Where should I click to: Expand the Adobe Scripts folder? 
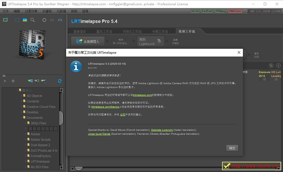26,139
